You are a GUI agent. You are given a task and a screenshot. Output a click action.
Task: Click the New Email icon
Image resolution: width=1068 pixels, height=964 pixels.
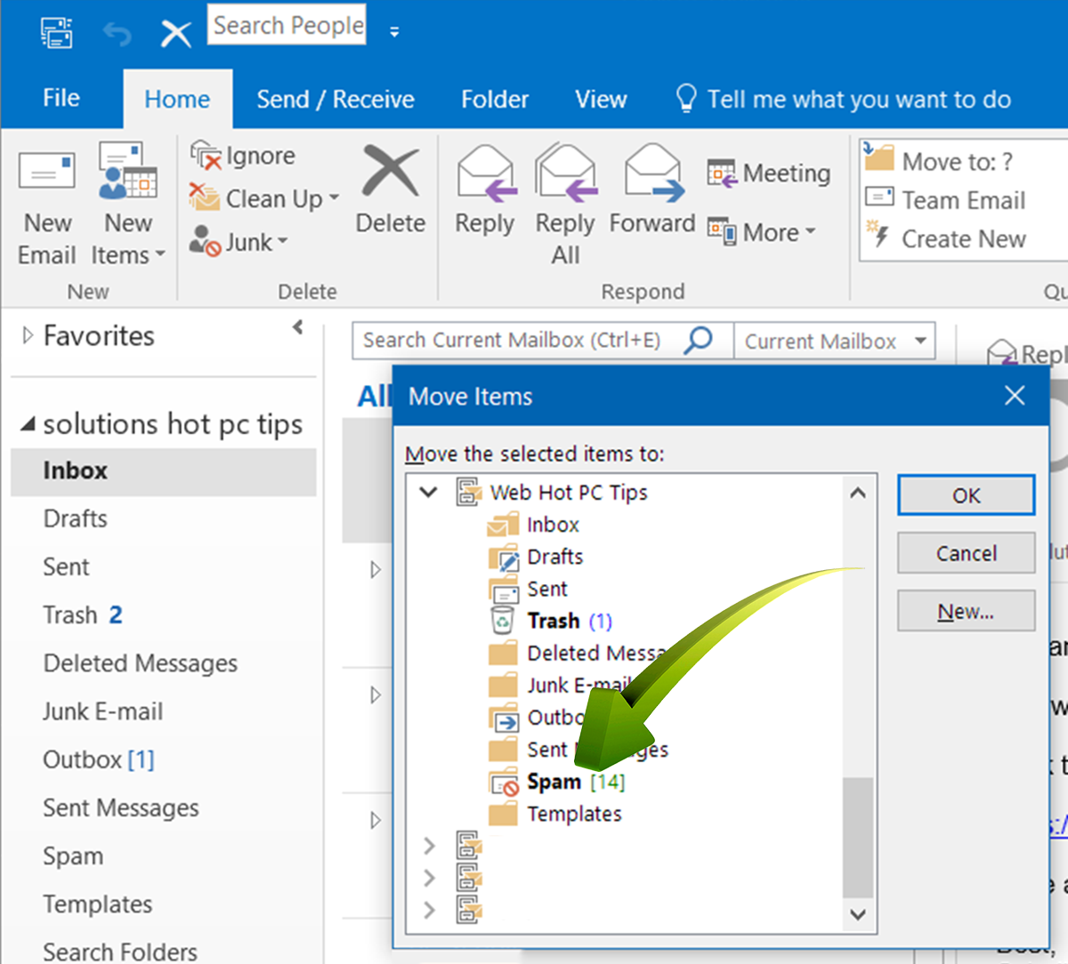pos(47,170)
